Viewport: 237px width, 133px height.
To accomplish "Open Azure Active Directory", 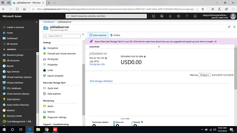I will [16, 105].
